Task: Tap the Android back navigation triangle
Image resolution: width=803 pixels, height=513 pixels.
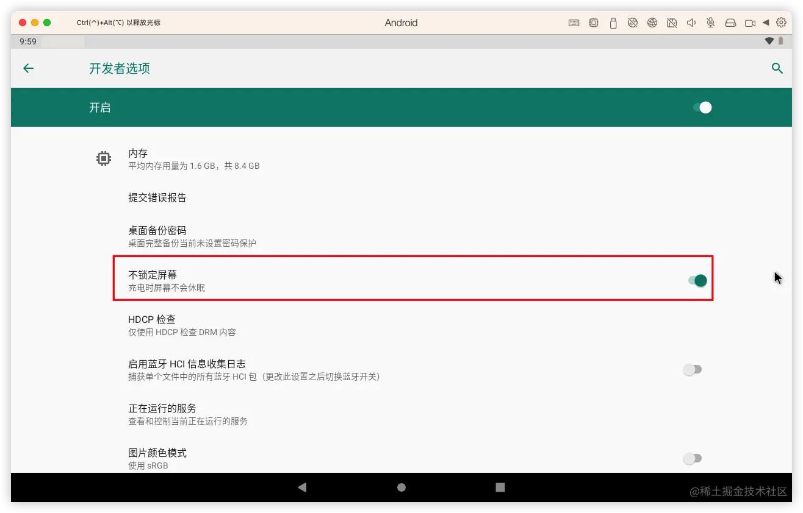Action: (x=302, y=487)
